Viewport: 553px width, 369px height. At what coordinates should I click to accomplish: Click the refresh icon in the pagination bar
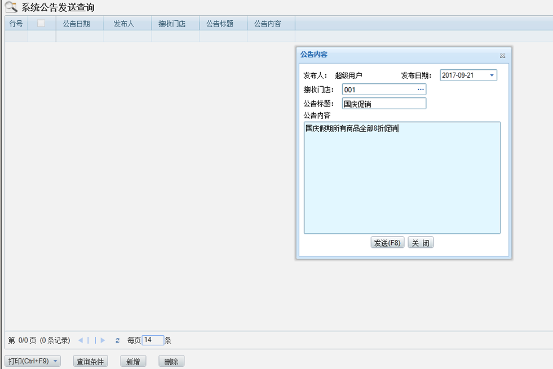click(117, 340)
